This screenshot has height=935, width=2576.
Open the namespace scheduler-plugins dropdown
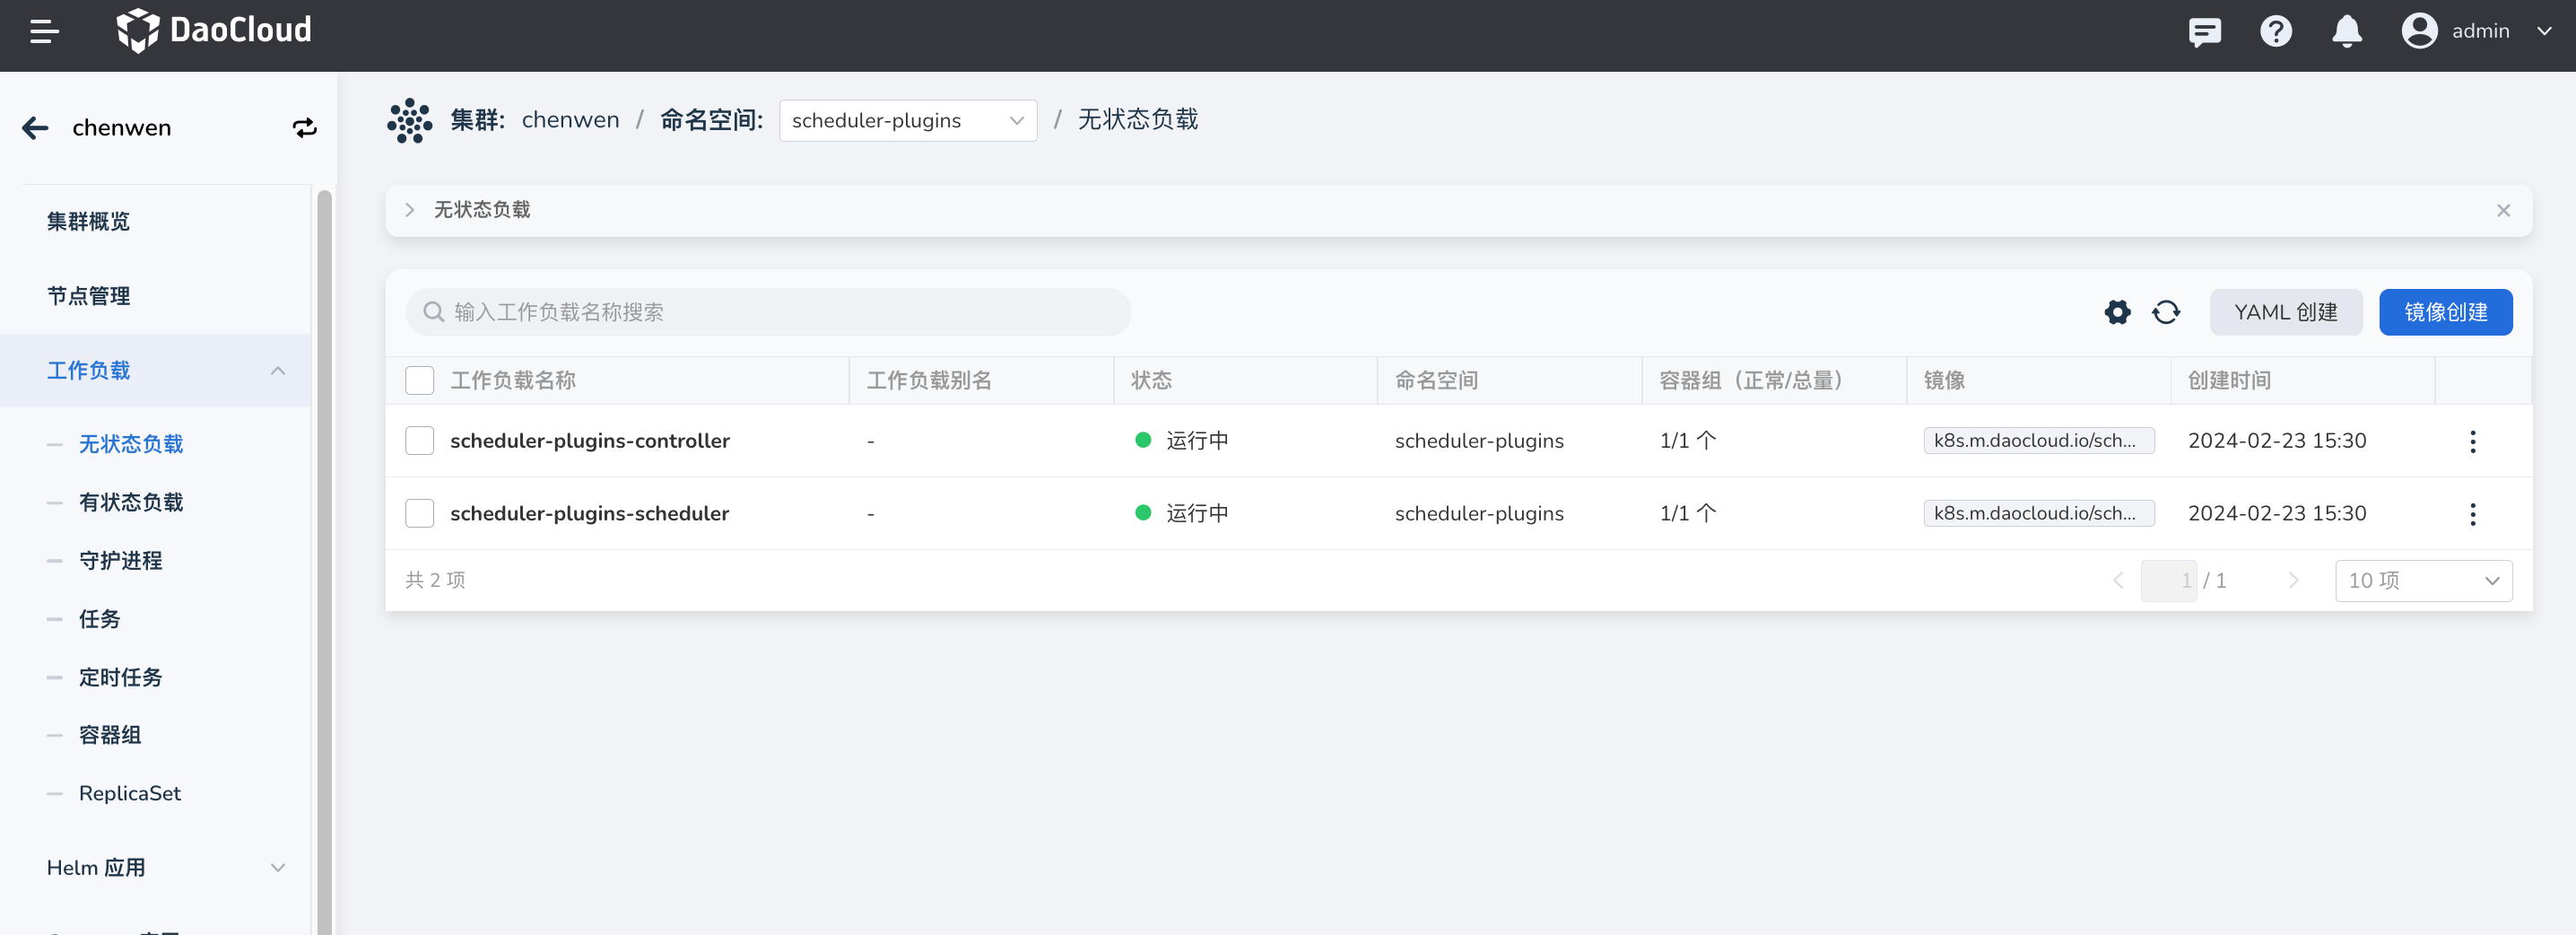click(907, 121)
